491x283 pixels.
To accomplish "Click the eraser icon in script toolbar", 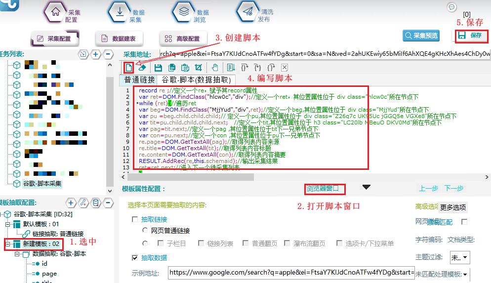I will [142, 68].
